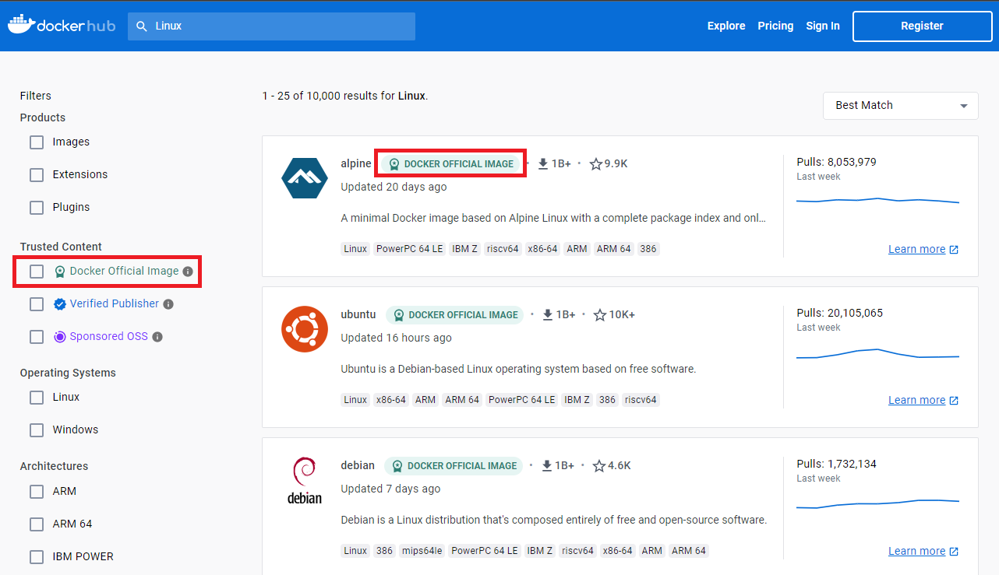This screenshot has width=999, height=575.
Task: Open the alpine repository title
Action: pyautogui.click(x=356, y=163)
